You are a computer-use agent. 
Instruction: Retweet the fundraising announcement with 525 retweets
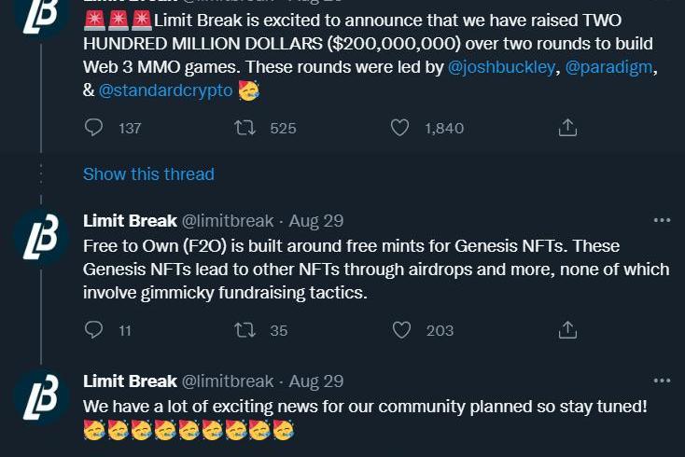tap(245, 128)
